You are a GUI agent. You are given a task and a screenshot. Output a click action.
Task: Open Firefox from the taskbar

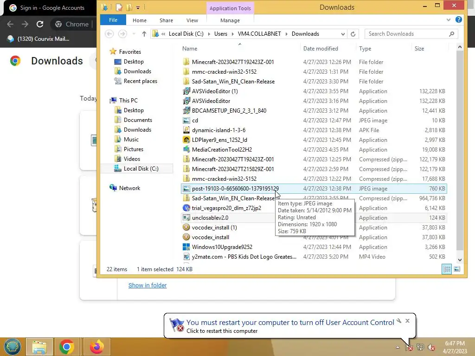(x=96, y=347)
